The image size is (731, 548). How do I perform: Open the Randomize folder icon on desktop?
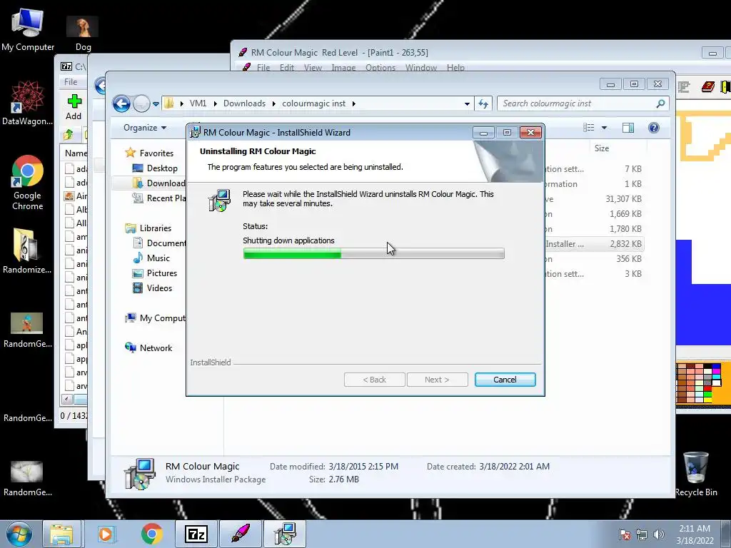click(26, 251)
